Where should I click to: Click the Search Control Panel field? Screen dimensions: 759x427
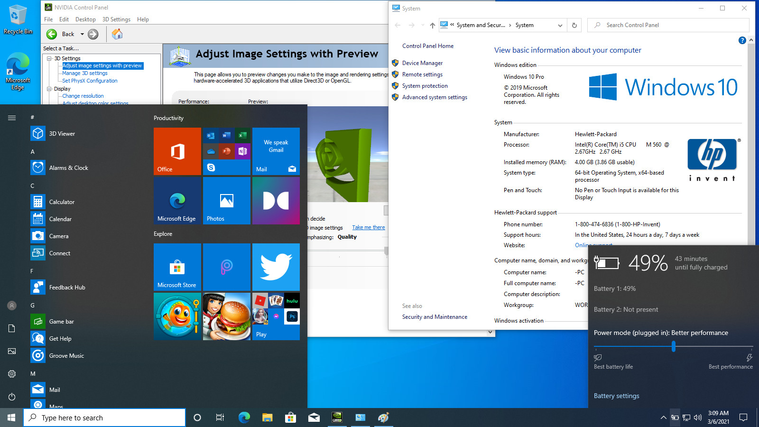668,25
